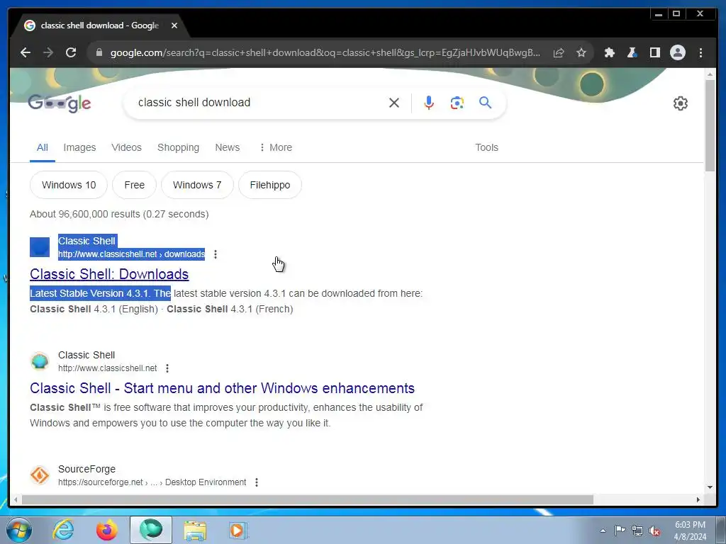Open Windows Explorer folder icon on the taskbar
Screen dimensions: 726x544
195,530
